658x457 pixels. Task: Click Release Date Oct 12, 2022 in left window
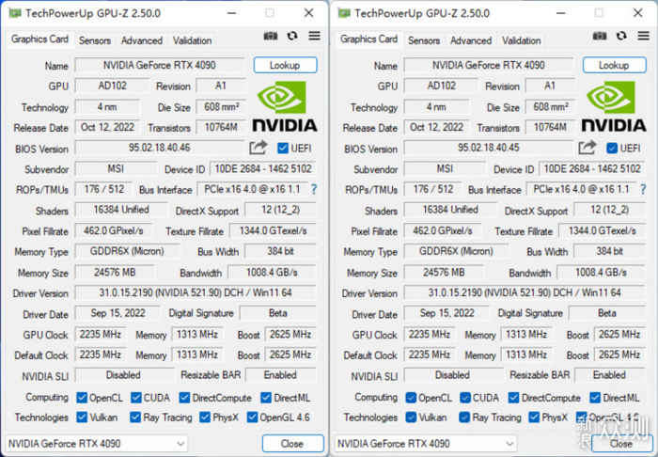click(107, 127)
